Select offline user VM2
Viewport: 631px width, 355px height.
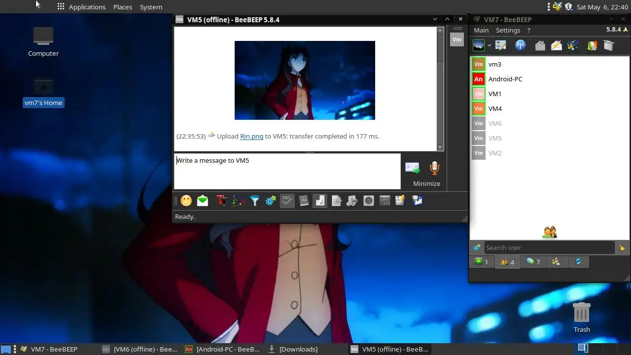(550, 153)
